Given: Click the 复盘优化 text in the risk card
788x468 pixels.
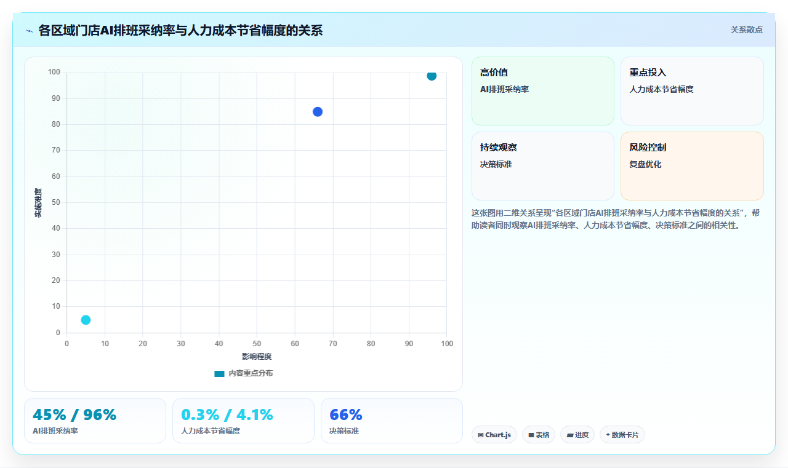Looking at the screenshot, I should click(x=645, y=164).
